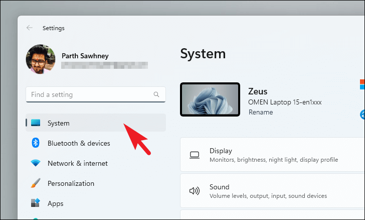Image resolution: width=365 pixels, height=220 pixels.
Task: Click the Bluetooth logo icon
Action: pos(36,143)
